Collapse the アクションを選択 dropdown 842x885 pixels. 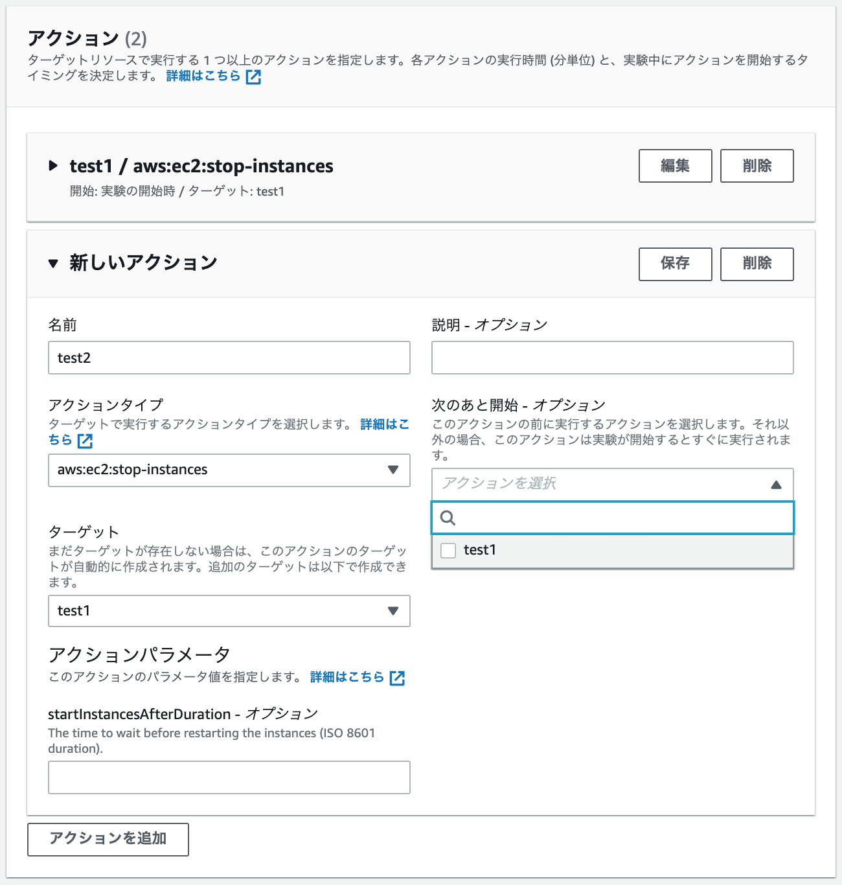(x=775, y=484)
